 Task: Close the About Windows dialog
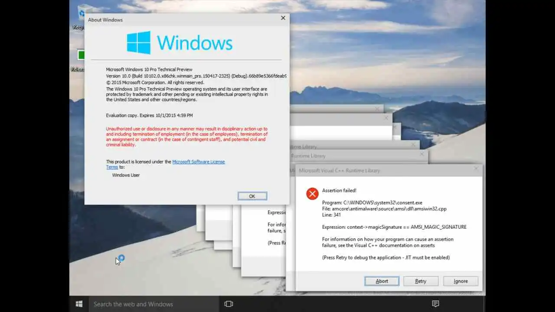tap(283, 18)
